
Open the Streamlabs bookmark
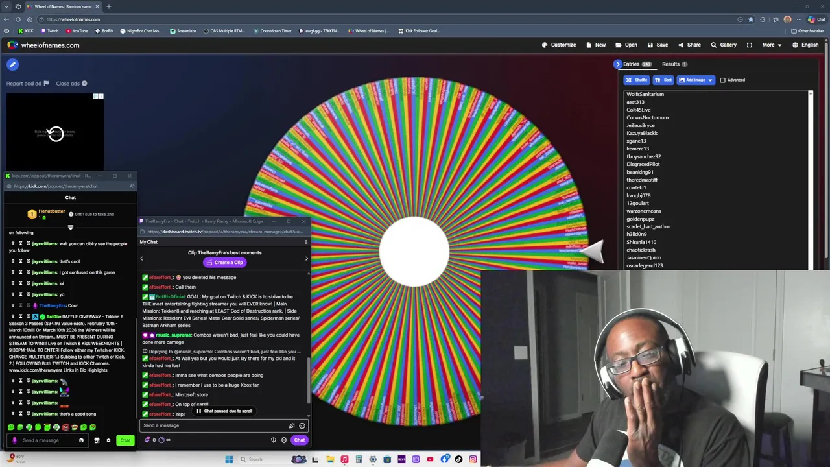point(183,31)
